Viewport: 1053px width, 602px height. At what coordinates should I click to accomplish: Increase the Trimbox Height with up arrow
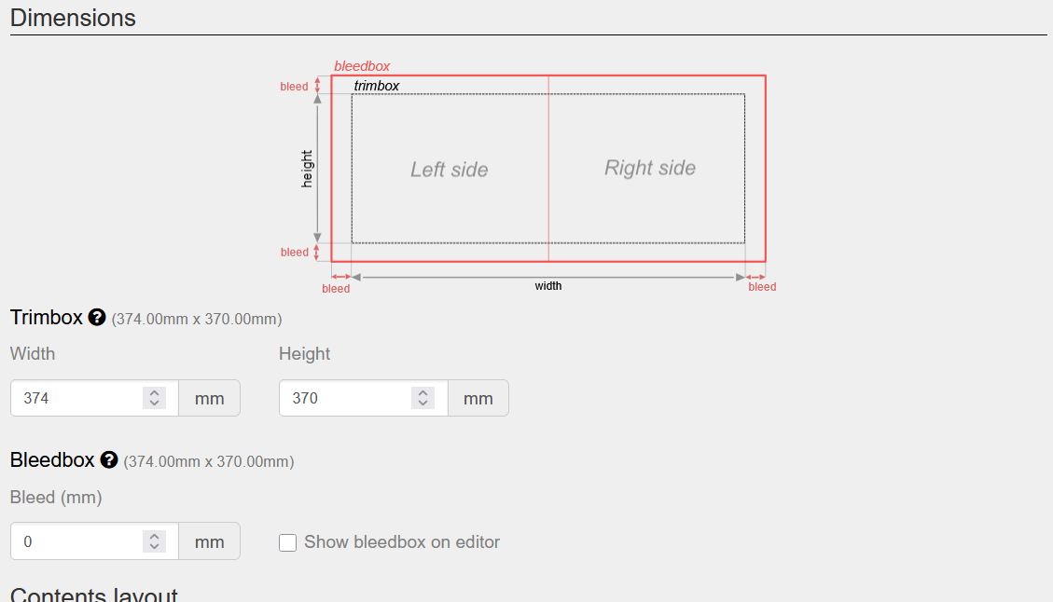423,393
